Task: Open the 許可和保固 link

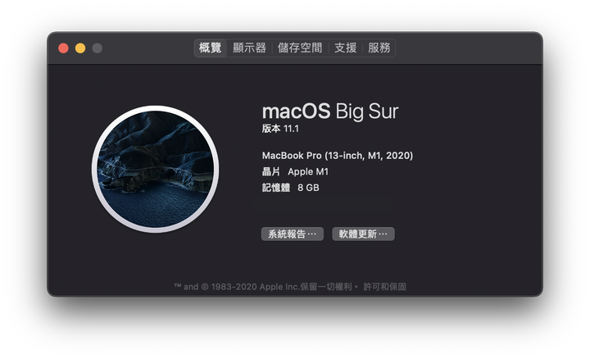Action: click(384, 287)
